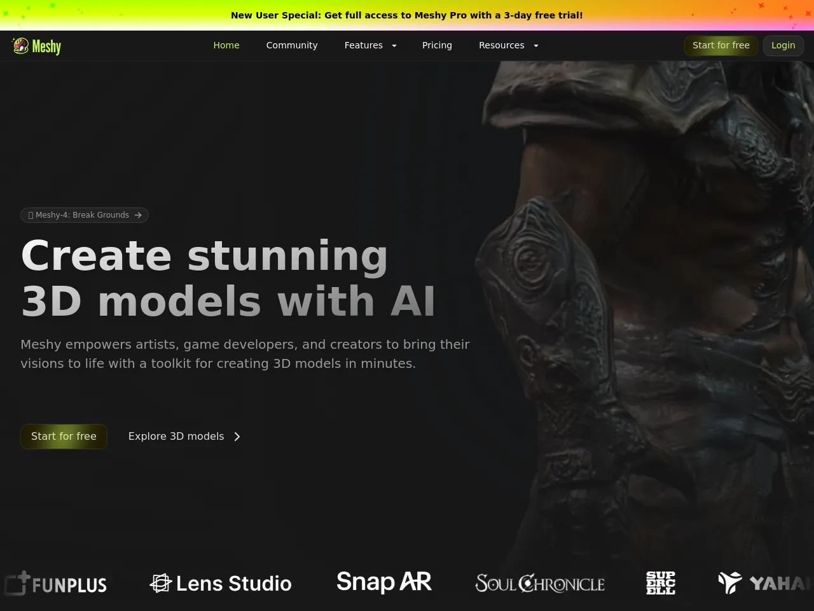This screenshot has height=611, width=814.
Task: Expand the Resources dropdown menu
Action: pos(508,45)
